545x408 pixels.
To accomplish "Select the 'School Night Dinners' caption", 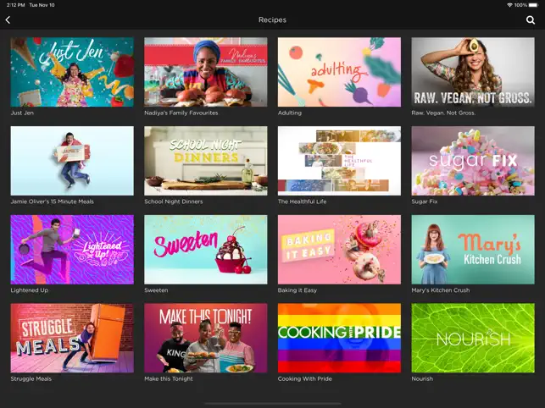I will [x=174, y=201].
